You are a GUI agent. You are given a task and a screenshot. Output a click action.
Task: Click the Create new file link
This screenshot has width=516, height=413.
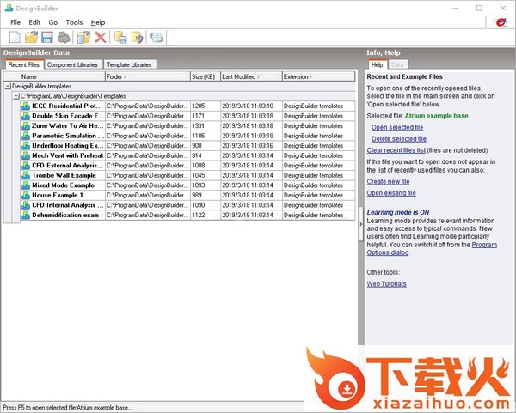pos(388,182)
